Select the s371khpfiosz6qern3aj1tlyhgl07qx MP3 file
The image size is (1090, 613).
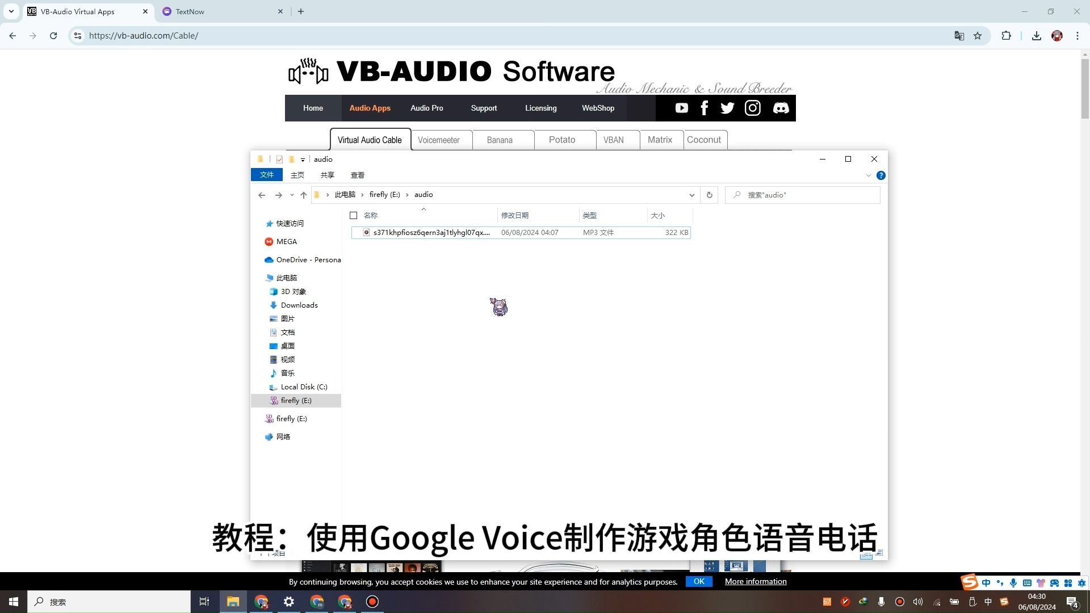[521, 233]
